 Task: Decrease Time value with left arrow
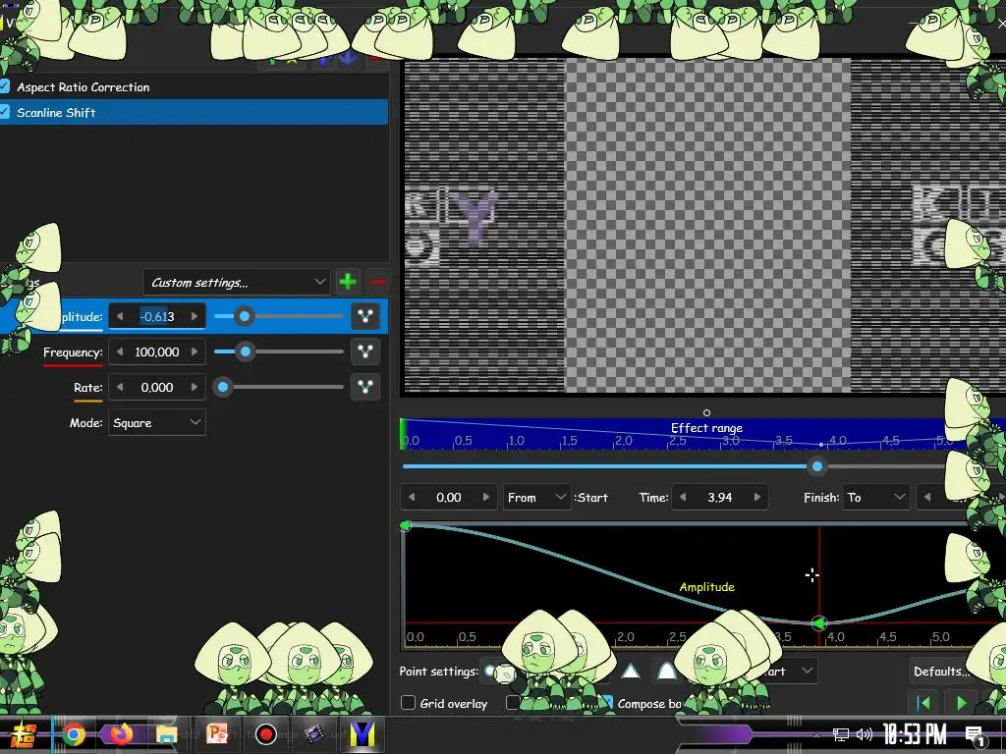683,497
